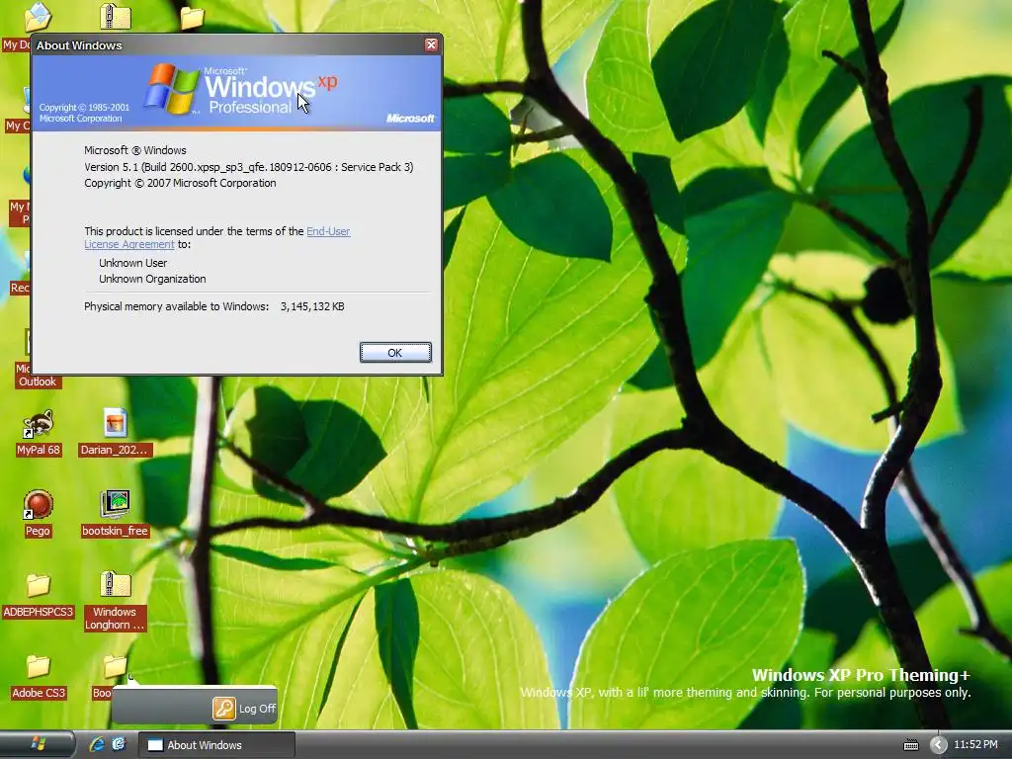Expand hidden system tray icons arrow
Screen dimensions: 1012x759
(938, 745)
